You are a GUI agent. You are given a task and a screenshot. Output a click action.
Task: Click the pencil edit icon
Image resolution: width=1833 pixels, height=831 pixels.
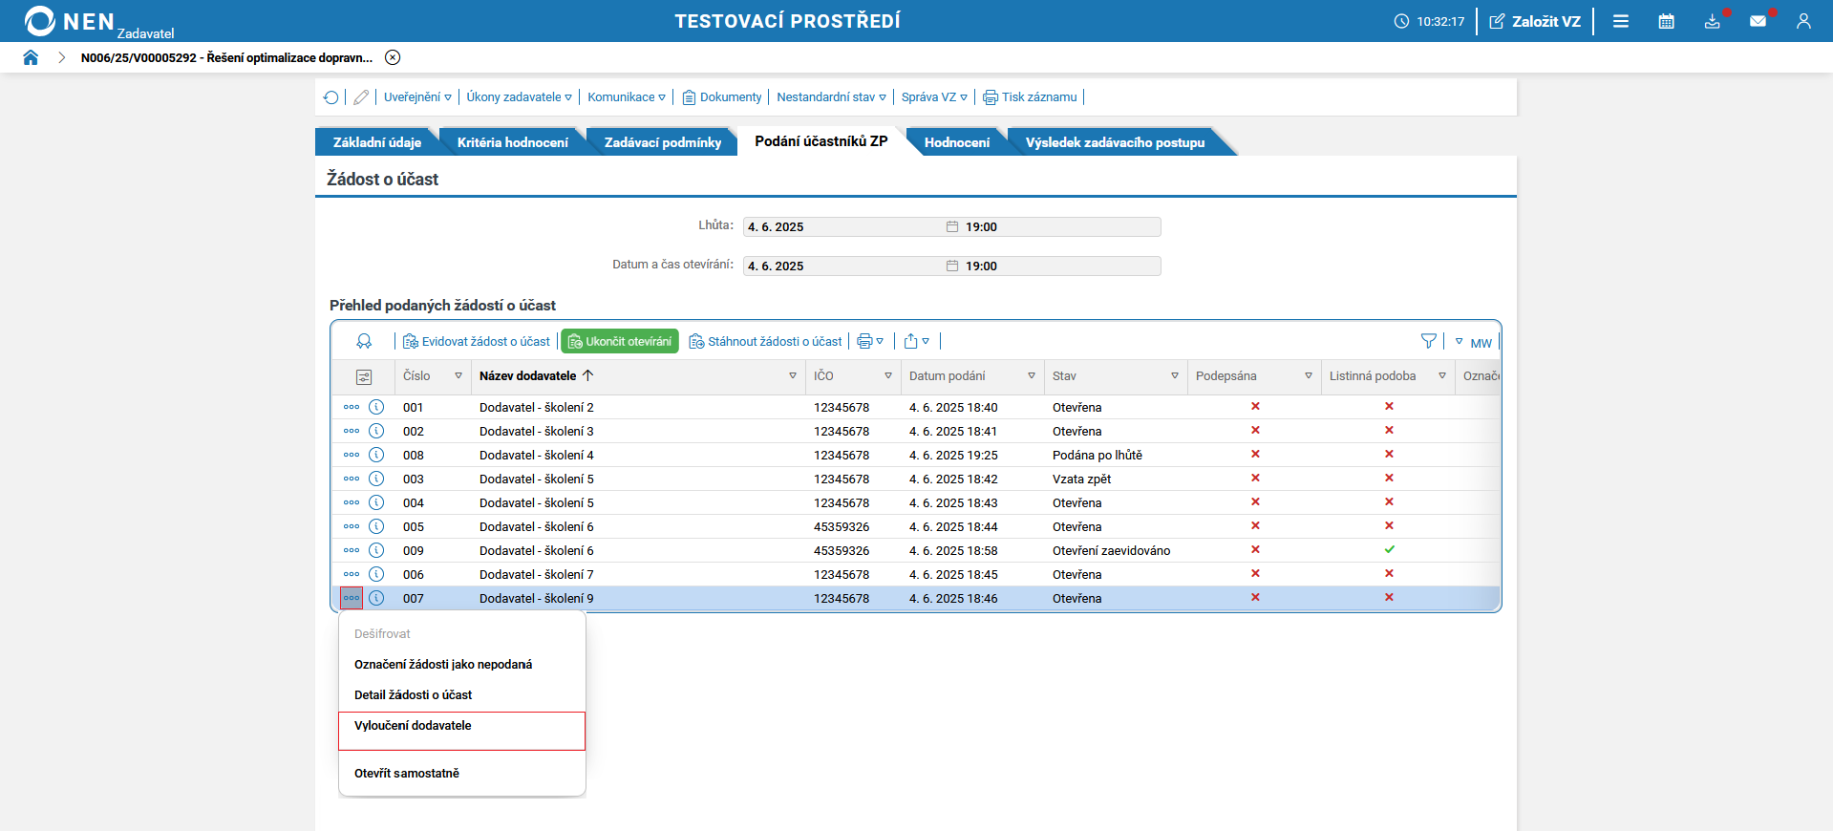click(x=361, y=97)
